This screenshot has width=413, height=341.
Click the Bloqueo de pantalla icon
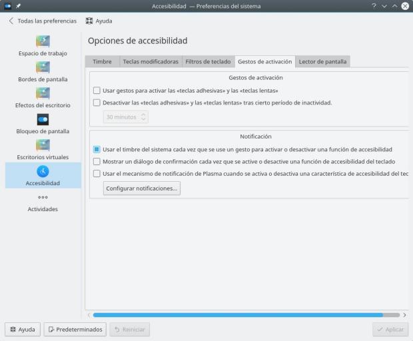43,119
